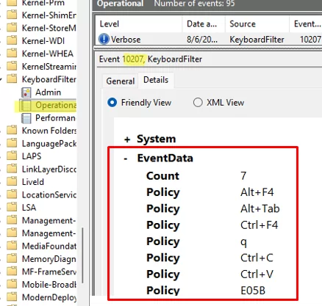This screenshot has width=322, height=306.
Task: Collapse the EventData node
Action: tap(126, 159)
